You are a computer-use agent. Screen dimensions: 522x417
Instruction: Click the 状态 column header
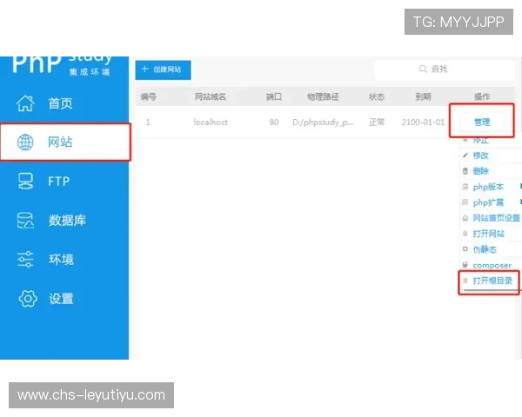[377, 96]
